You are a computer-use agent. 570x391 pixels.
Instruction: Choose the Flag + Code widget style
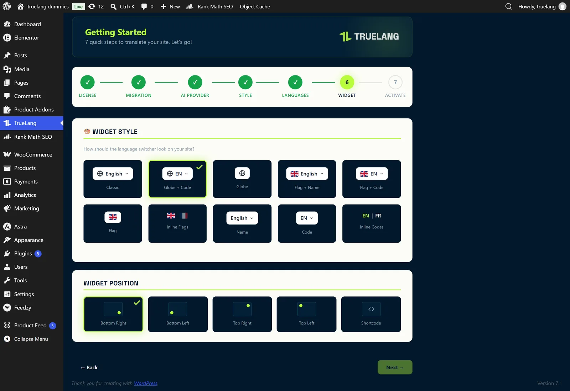click(372, 179)
